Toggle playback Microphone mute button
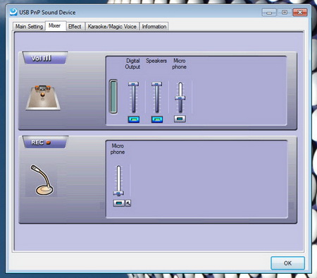This screenshot has height=278, width=317. [180, 119]
